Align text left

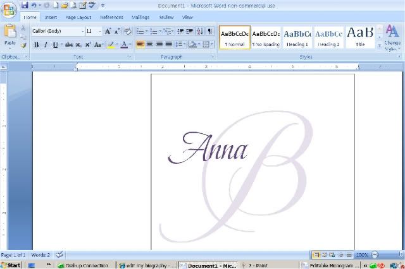click(140, 44)
